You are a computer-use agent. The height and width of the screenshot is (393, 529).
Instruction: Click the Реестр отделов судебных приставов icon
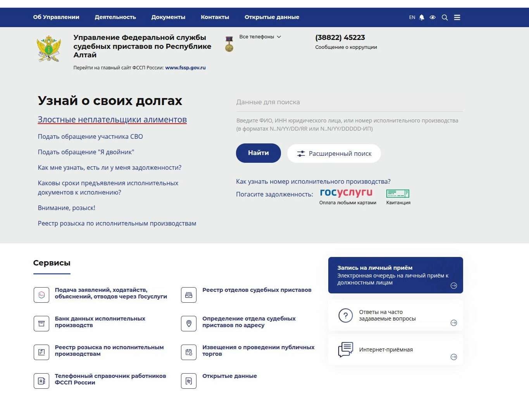coord(189,295)
